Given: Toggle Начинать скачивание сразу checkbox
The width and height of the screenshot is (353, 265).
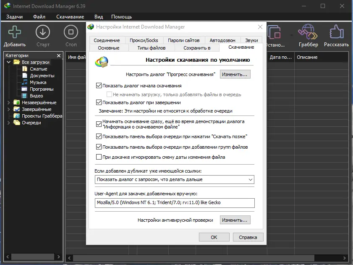Looking at the screenshot, I should (x=99, y=124).
